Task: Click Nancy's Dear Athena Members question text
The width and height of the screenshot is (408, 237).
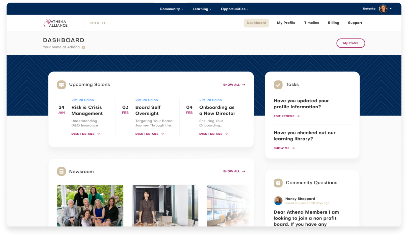Action: point(306,218)
